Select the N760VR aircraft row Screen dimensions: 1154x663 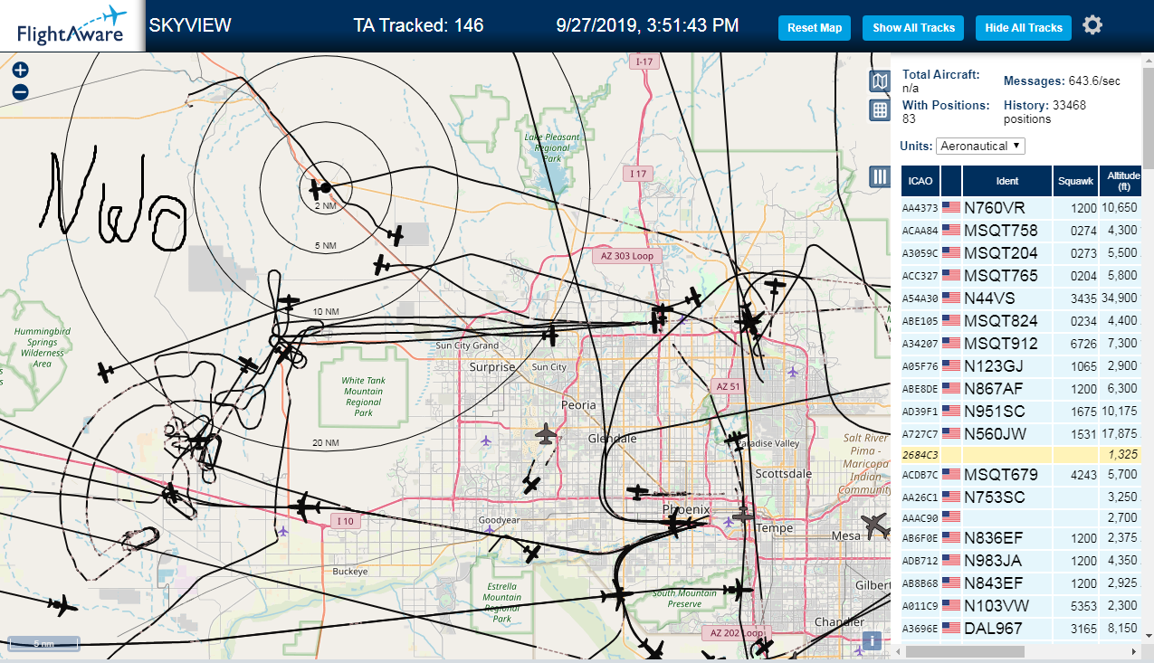point(1021,207)
